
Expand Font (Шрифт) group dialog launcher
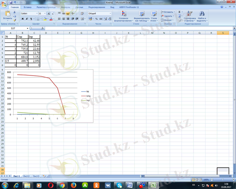click(54, 24)
